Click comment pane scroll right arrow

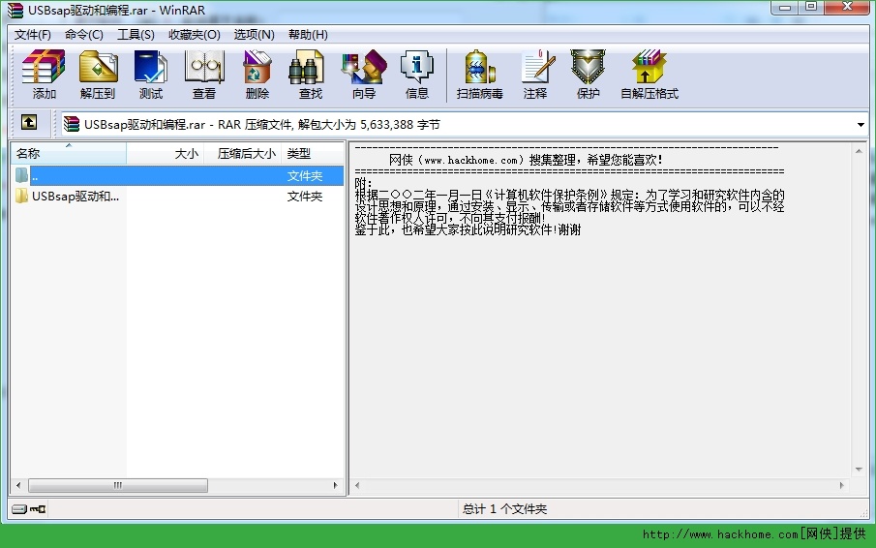[x=841, y=485]
